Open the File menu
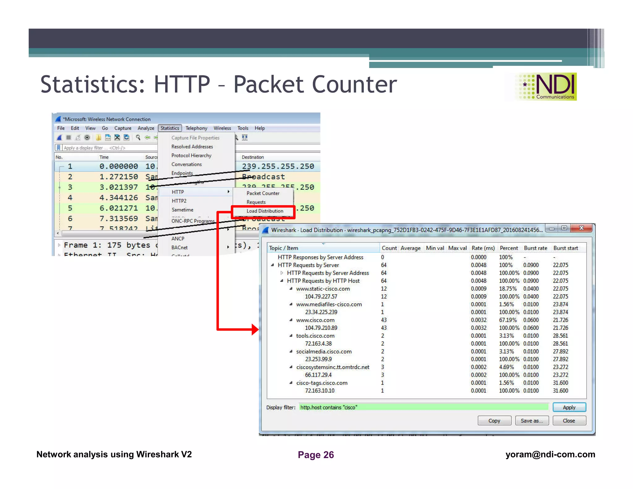Screen dimensions: 633x489 pos(61,128)
